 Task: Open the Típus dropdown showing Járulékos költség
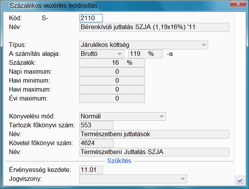(144, 45)
